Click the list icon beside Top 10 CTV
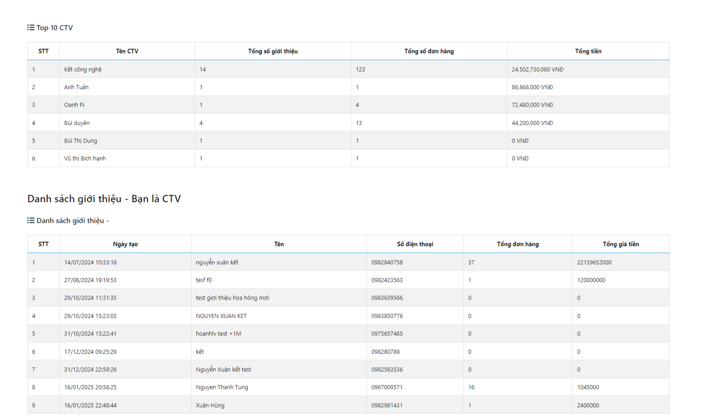The height and width of the screenshot is (419, 706). click(x=30, y=28)
